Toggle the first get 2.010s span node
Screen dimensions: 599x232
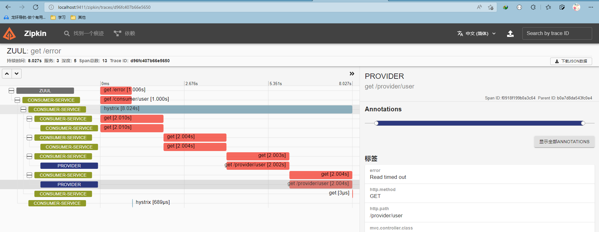(29, 119)
